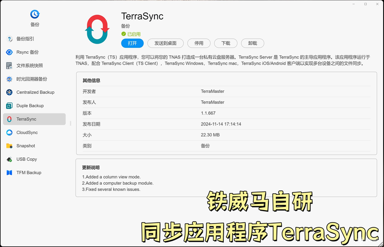Click the window resize grip in the corner
This screenshot has width=384, height=247.
[x=380, y=243]
